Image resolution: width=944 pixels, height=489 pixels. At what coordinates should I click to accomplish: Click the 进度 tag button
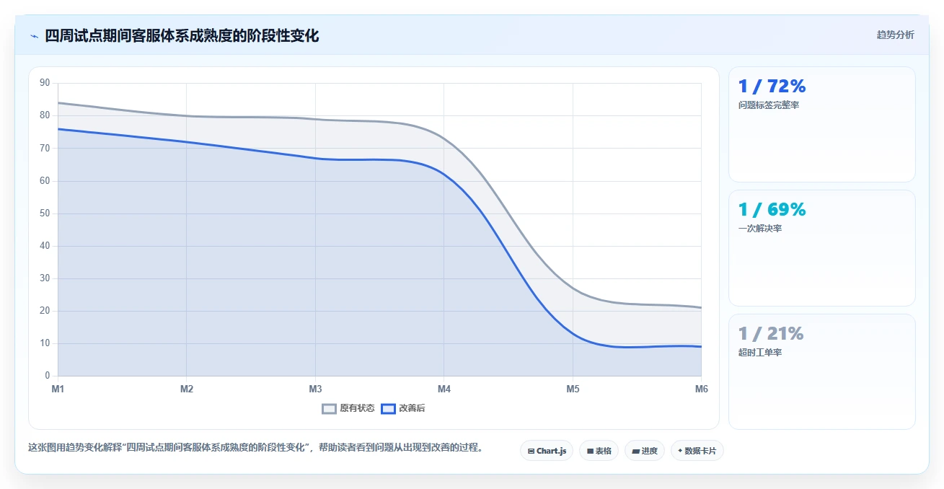(645, 451)
